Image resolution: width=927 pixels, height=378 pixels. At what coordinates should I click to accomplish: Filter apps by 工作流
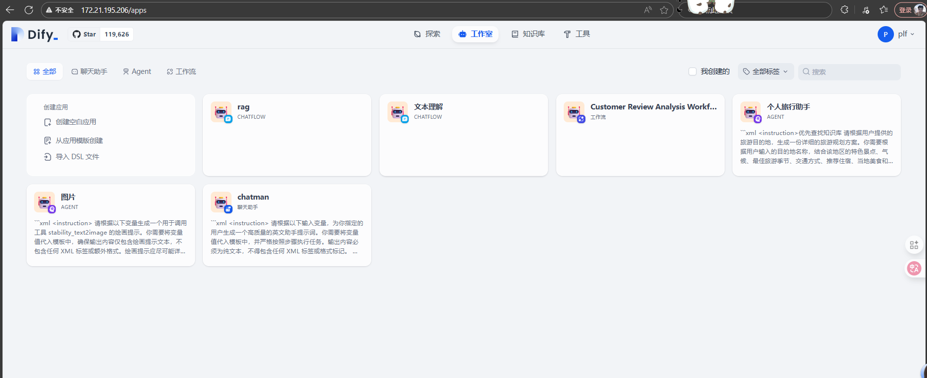coord(181,71)
